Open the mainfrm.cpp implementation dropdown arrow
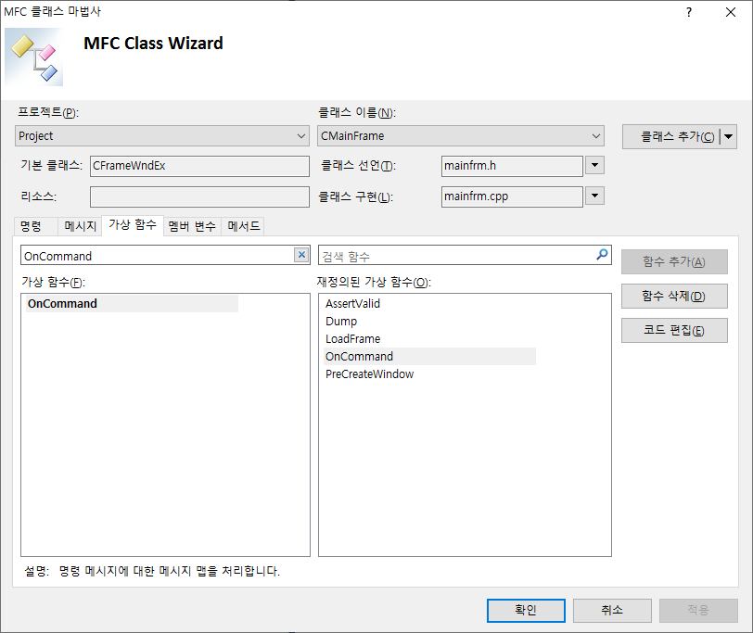Screen dimensions: 753x633 [594, 196]
